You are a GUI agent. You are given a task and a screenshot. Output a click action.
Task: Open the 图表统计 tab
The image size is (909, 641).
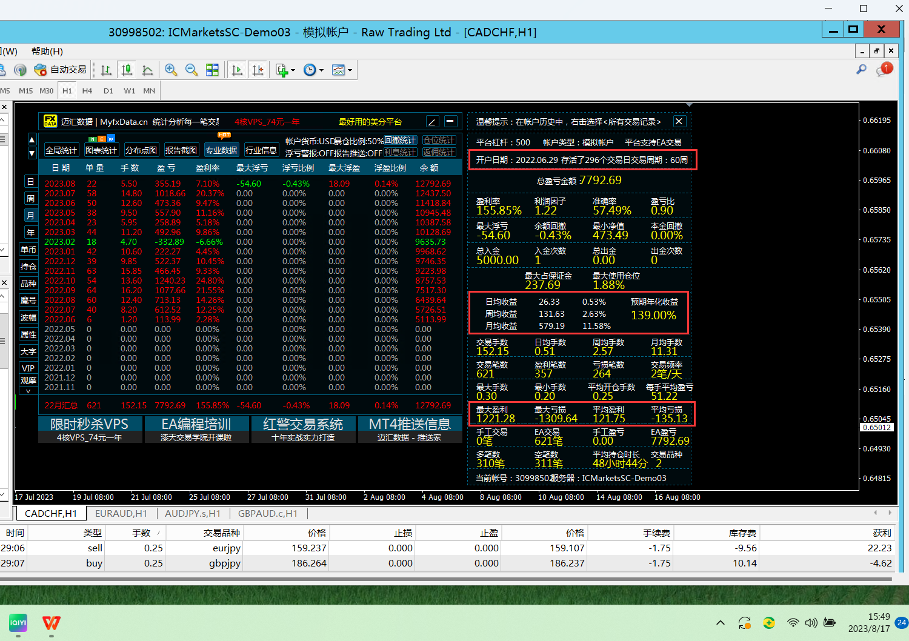click(101, 150)
